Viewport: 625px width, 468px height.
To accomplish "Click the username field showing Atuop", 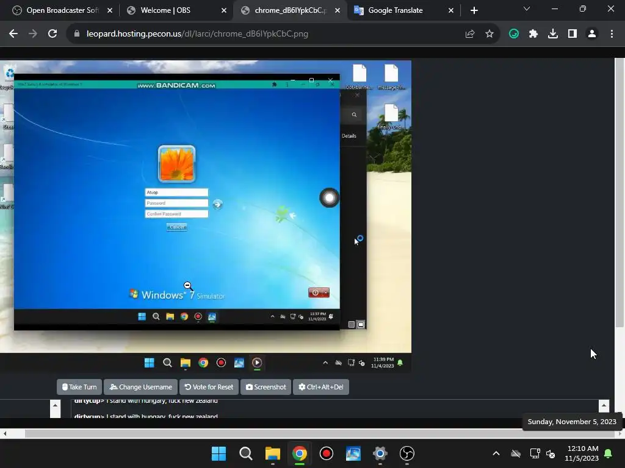I will tap(176, 192).
